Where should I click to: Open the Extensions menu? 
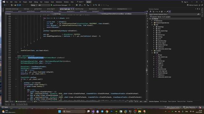click(x=59, y=2)
